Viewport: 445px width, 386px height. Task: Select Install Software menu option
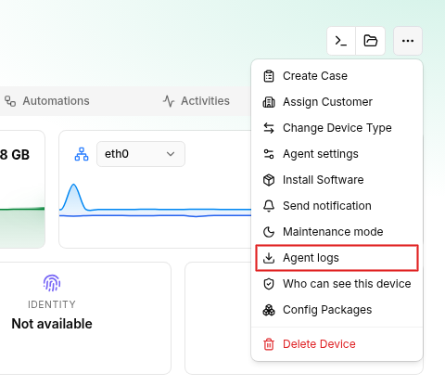[x=337, y=180]
